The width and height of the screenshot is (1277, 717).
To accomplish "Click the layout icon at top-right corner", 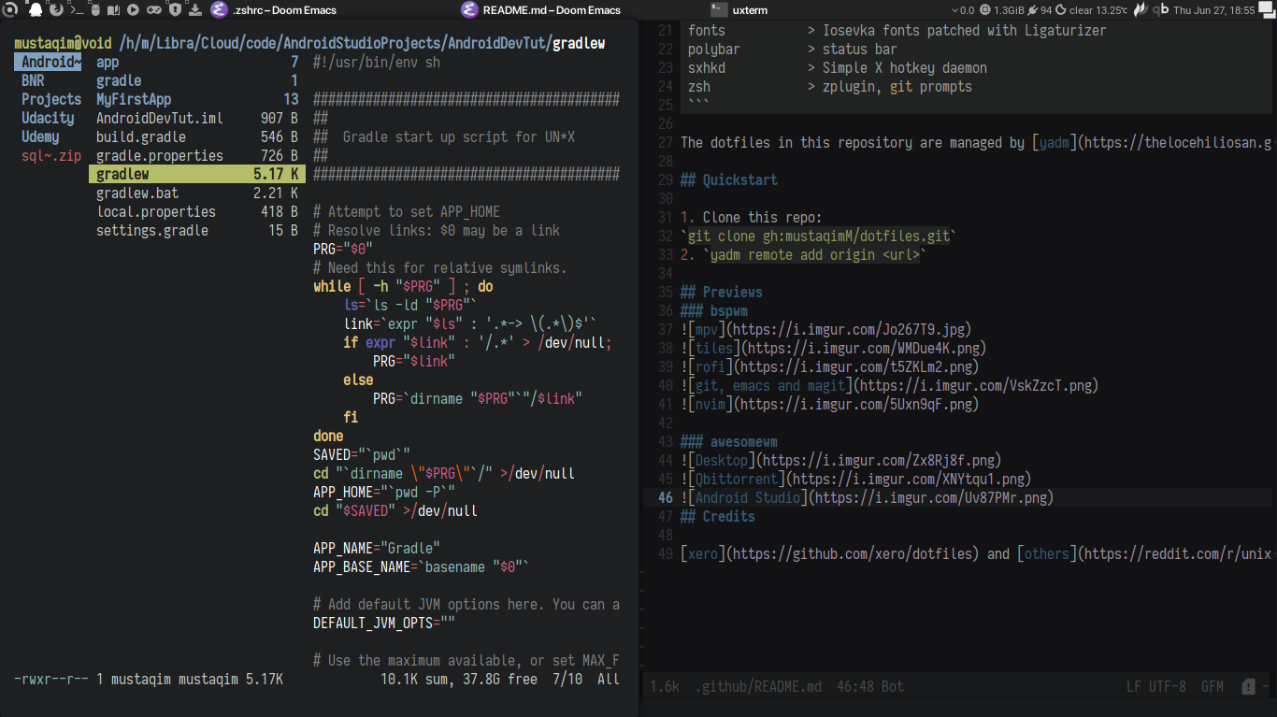I will (1266, 10).
